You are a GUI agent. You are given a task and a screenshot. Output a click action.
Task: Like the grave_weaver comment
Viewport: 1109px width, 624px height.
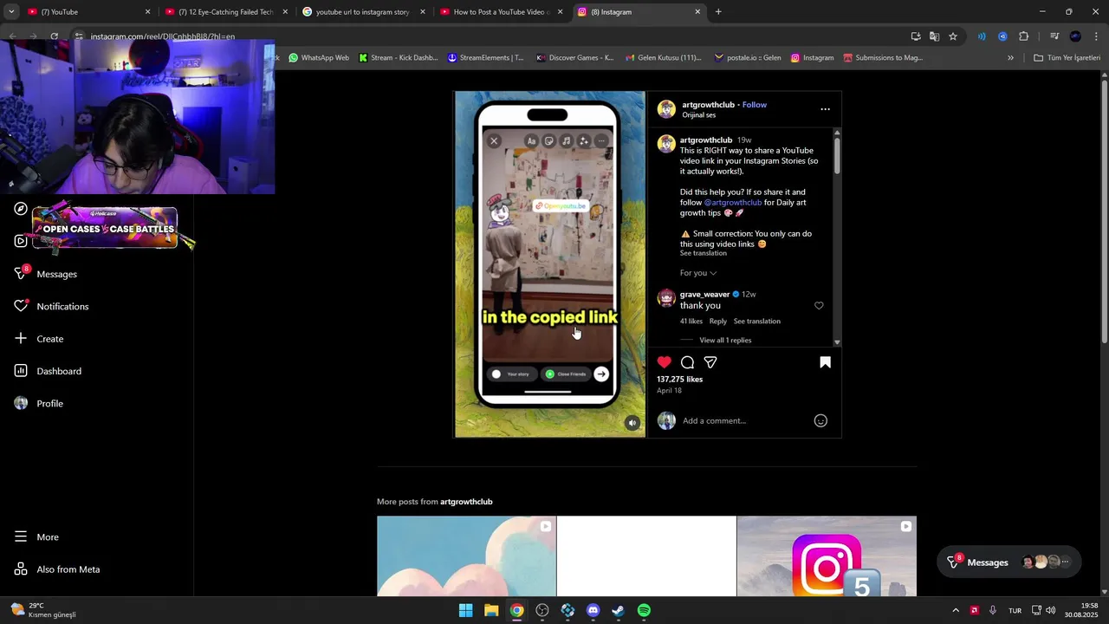819,306
